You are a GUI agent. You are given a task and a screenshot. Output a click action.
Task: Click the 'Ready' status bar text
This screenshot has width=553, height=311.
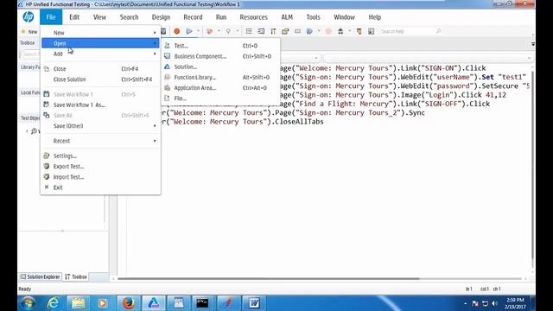coord(25,289)
